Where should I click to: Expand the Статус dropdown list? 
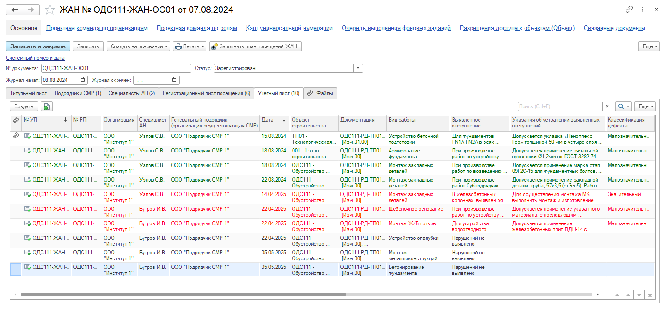[358, 68]
